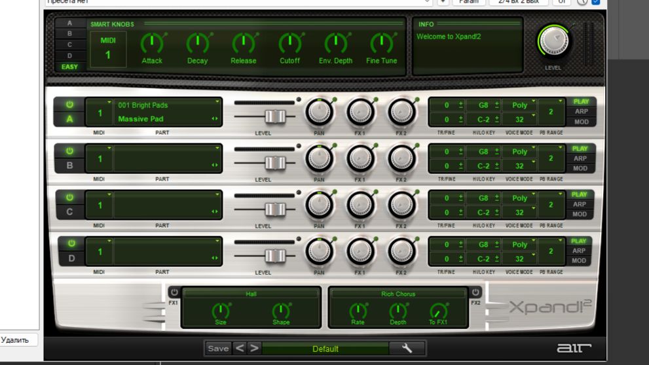Open the part A category dropdown
649x365 pixels.
coord(217,101)
